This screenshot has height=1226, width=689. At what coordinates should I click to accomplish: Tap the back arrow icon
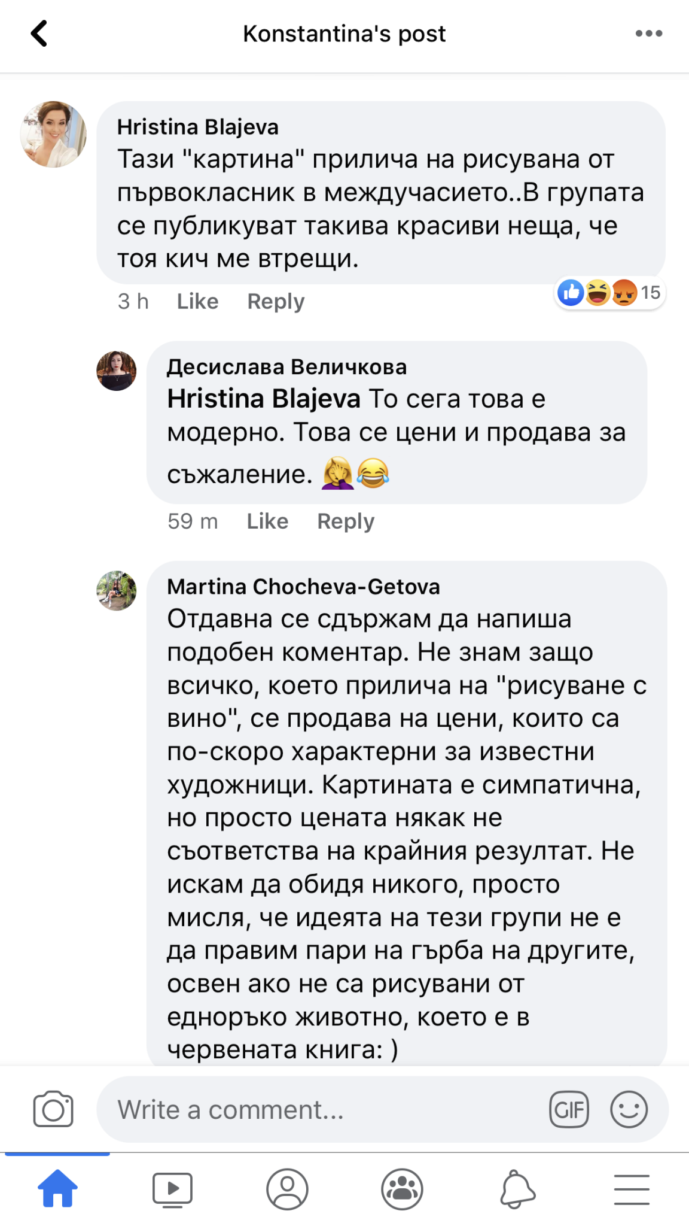39,34
